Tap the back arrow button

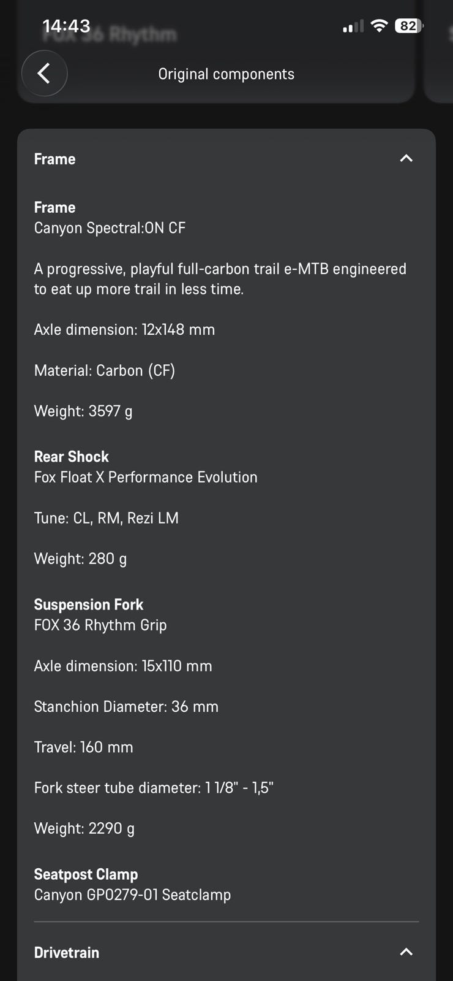pyautogui.click(x=44, y=74)
